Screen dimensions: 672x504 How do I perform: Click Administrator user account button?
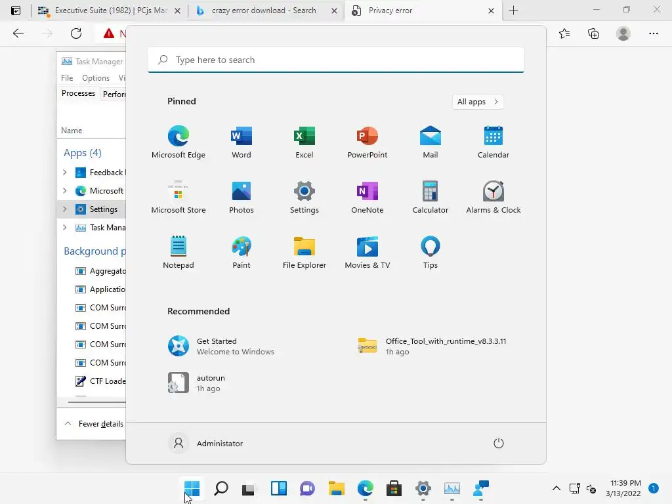tap(207, 443)
